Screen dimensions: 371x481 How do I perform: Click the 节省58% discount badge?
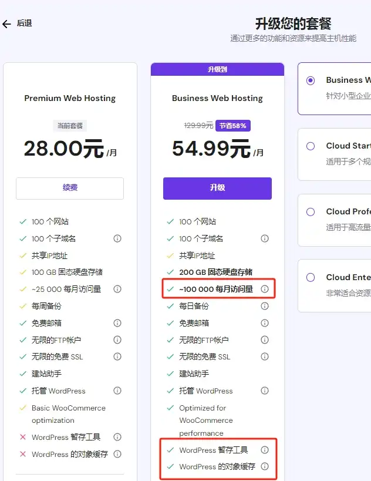[x=233, y=126]
